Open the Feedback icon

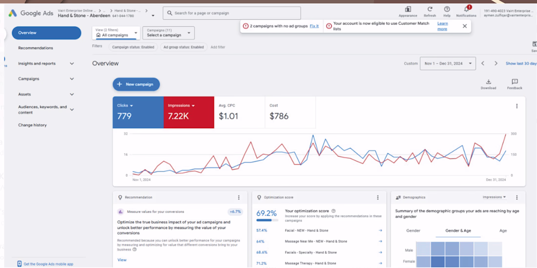[515, 82]
